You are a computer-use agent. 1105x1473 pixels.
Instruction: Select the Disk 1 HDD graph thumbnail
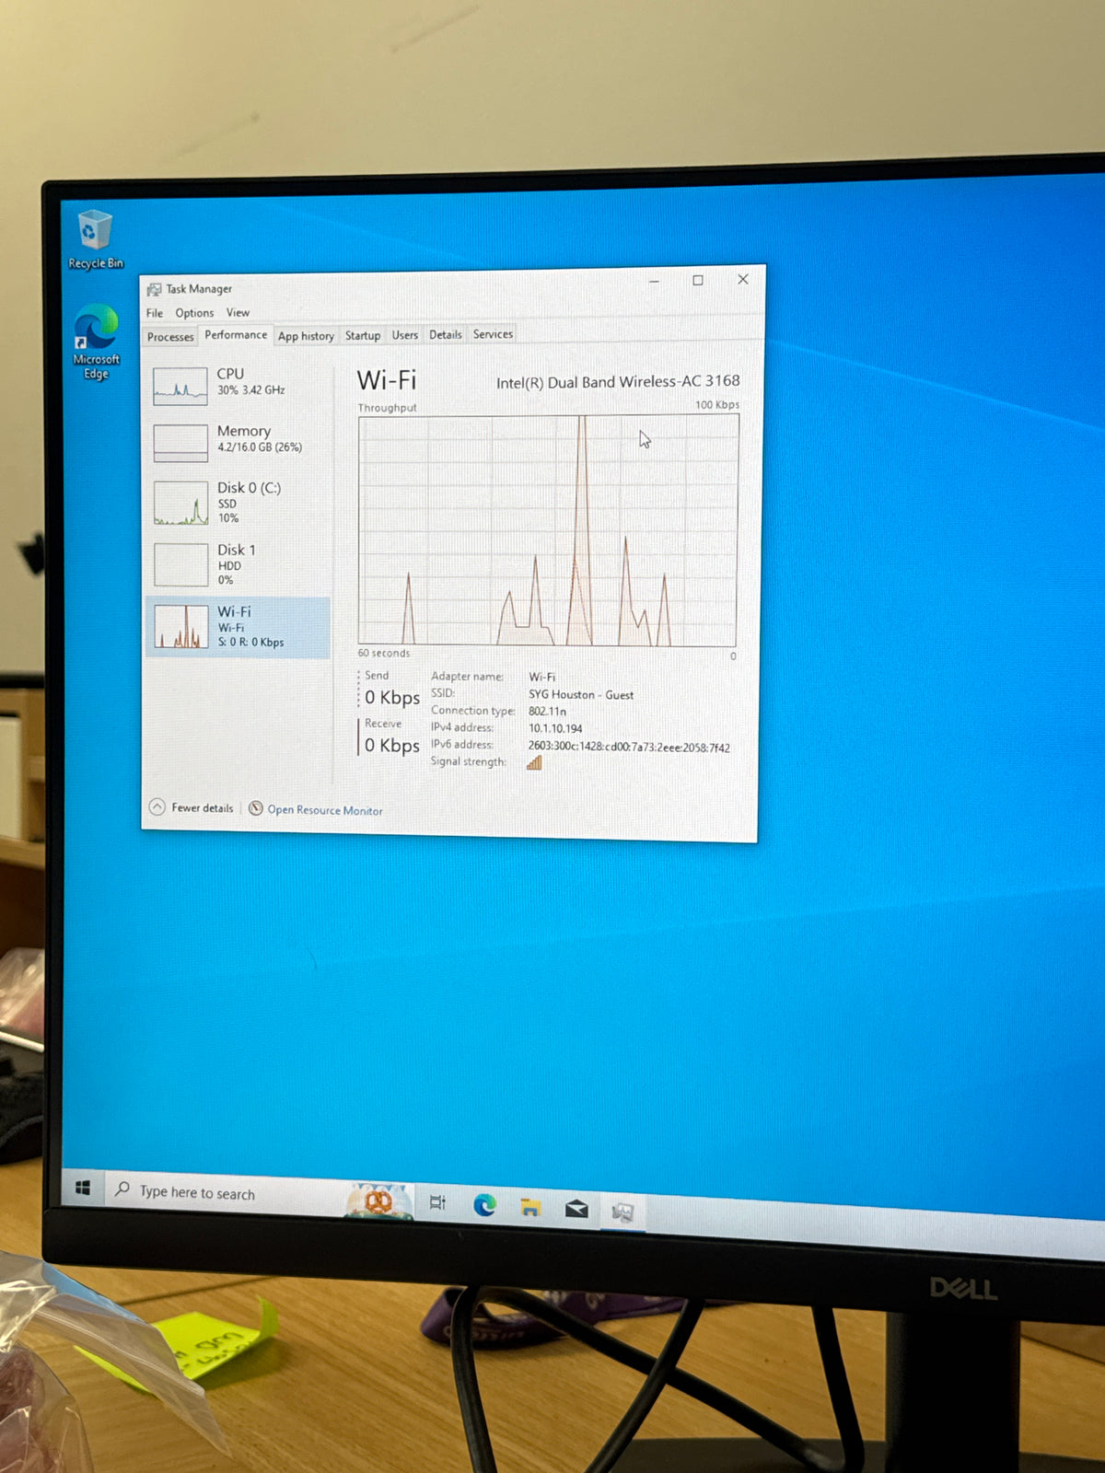(x=181, y=564)
